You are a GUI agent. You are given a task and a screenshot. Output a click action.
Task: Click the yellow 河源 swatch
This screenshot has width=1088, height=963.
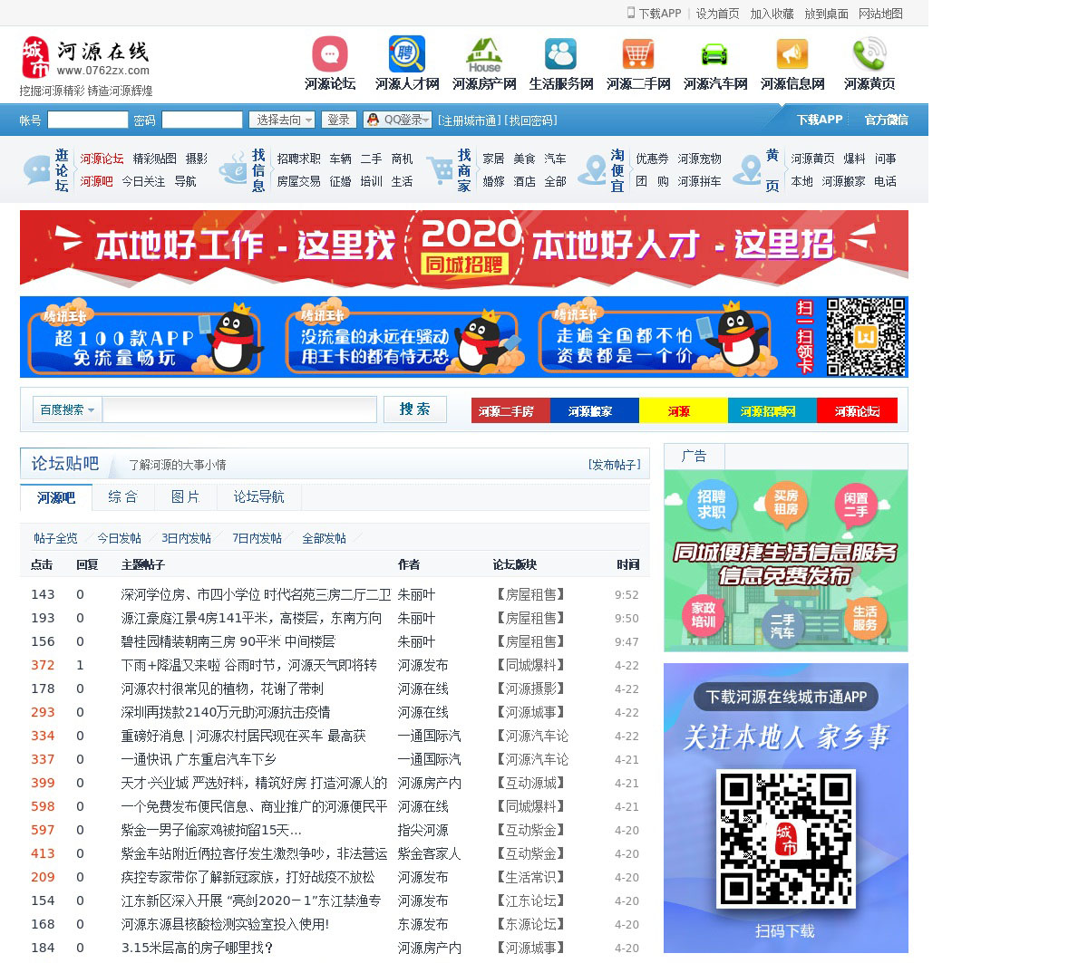point(683,411)
